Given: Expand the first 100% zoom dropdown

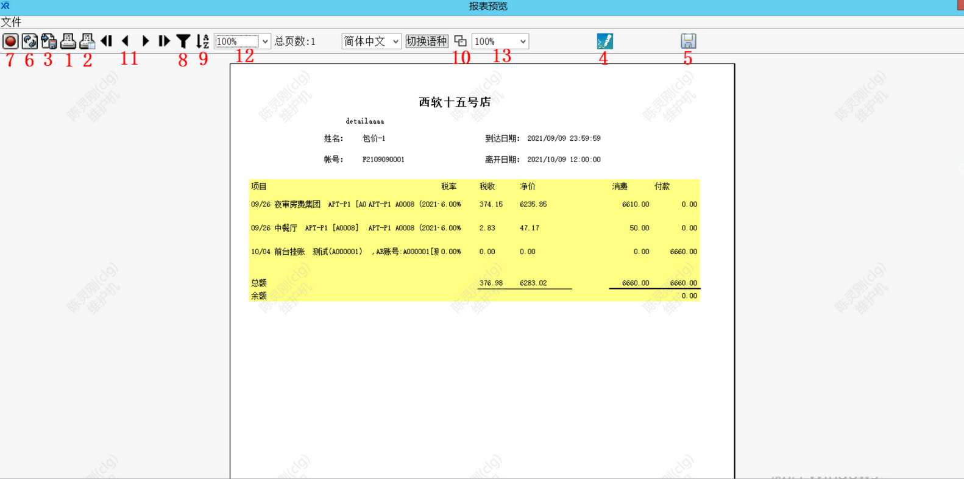Looking at the screenshot, I should click(265, 41).
